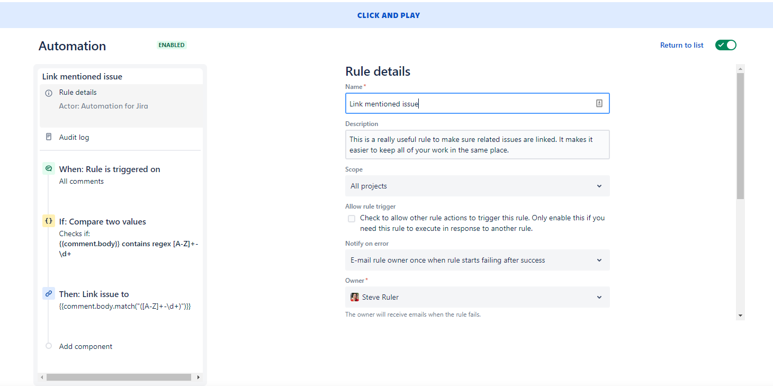Click the circle icon next to Add component
The width and height of the screenshot is (773, 386).
pyautogui.click(x=48, y=346)
